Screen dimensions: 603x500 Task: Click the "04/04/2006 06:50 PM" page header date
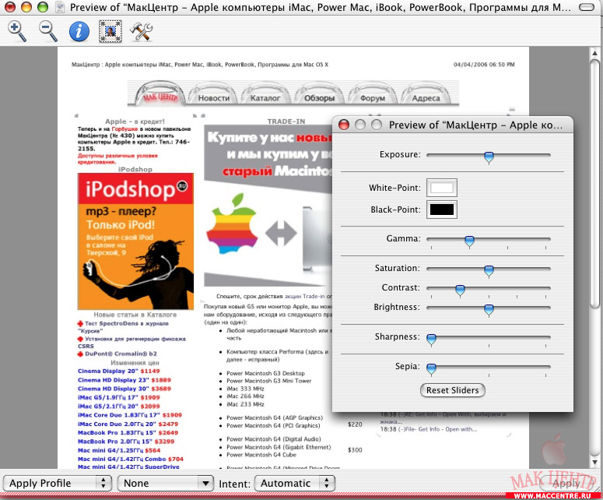pos(484,65)
